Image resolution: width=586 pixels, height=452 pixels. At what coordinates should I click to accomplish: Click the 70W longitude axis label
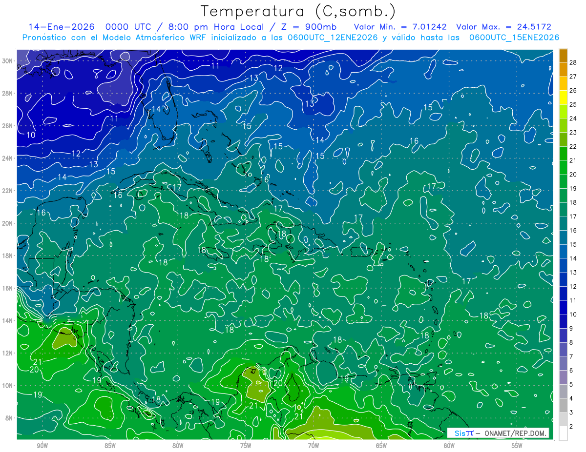pos(314,446)
